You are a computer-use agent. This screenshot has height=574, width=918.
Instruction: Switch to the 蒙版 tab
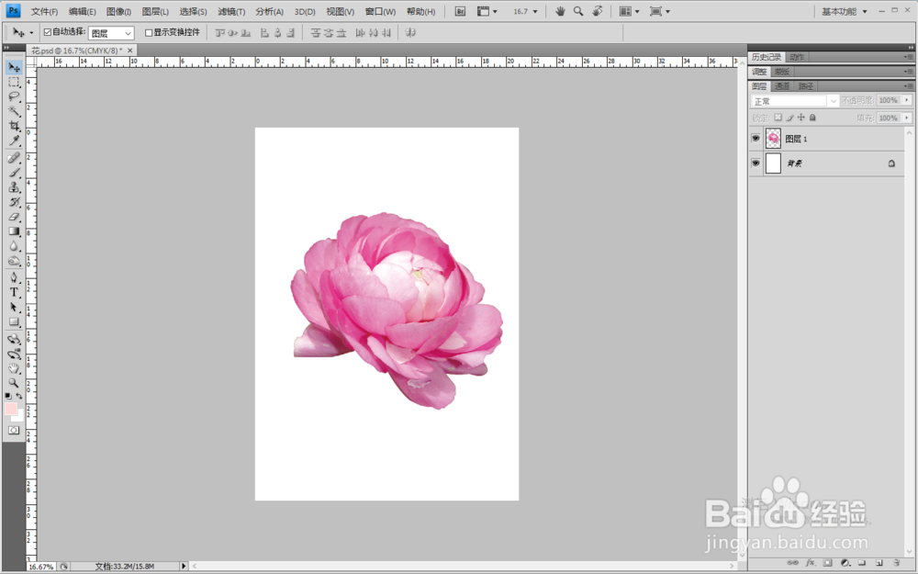coord(782,72)
